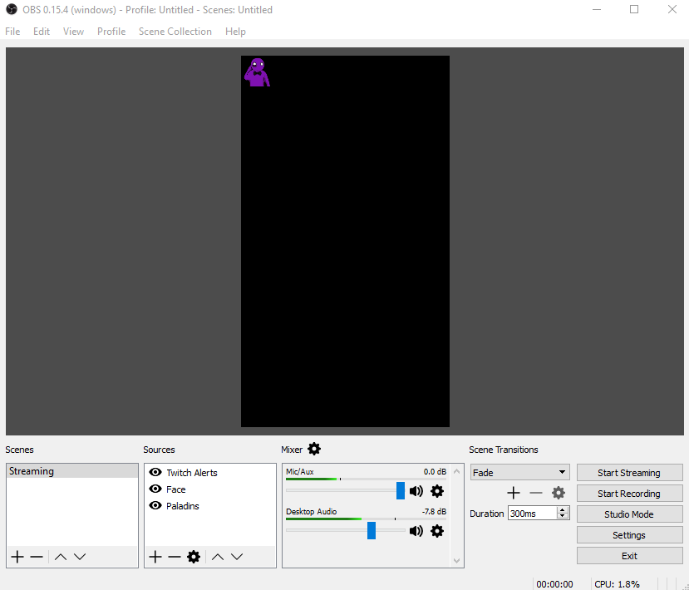Select the Streaming scene

(72, 471)
